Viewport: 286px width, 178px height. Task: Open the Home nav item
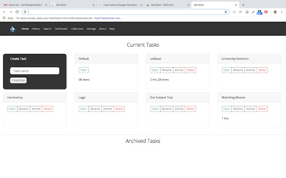click(x=25, y=28)
